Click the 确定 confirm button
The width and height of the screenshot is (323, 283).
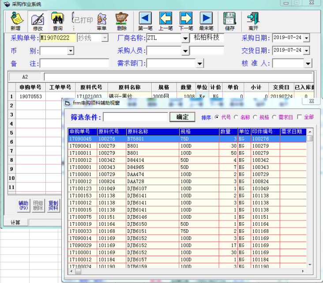(182, 117)
